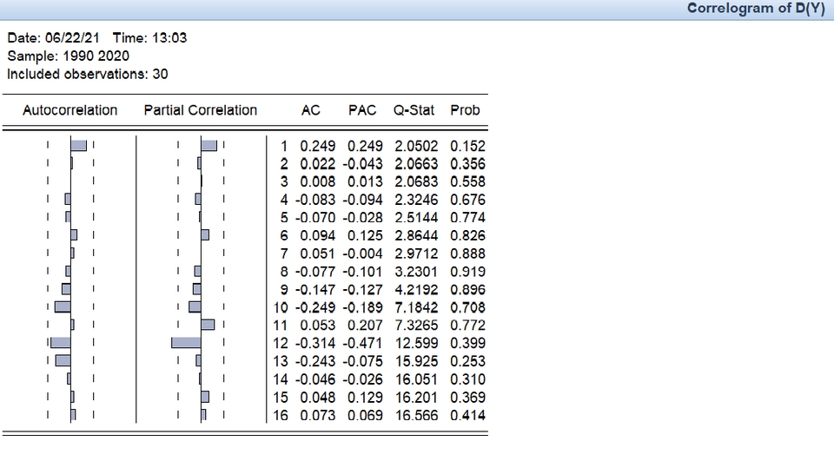Select lag 6 PAC value 0.125
834x461 pixels.
tap(365, 235)
